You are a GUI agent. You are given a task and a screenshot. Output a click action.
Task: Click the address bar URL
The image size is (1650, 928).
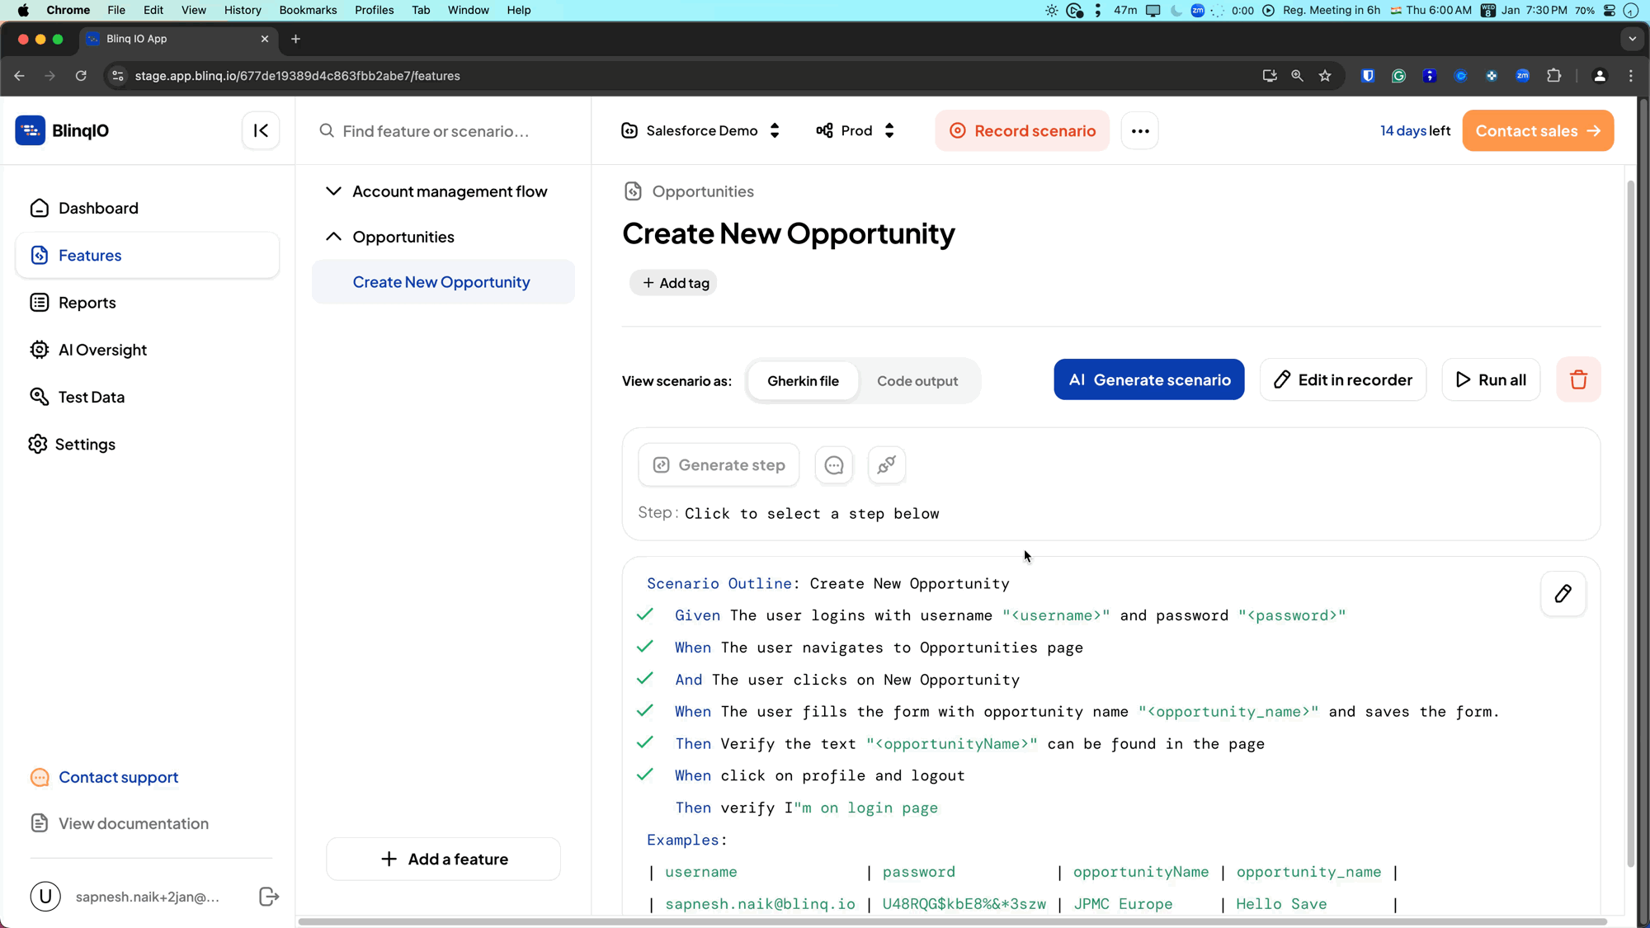(x=298, y=76)
